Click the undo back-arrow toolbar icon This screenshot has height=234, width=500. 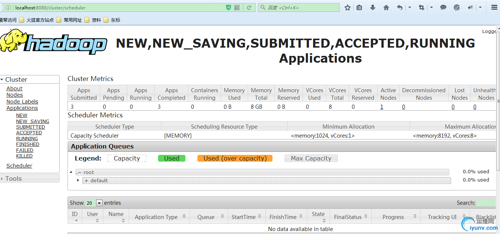[x=400, y=7]
